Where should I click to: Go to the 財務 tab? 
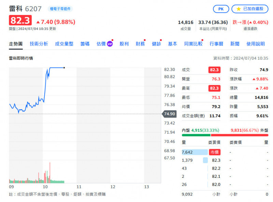[x=140, y=44]
